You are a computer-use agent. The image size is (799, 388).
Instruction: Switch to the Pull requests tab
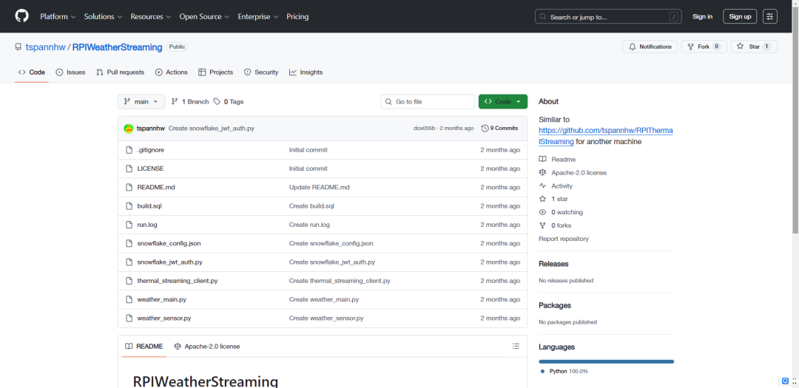coord(121,72)
